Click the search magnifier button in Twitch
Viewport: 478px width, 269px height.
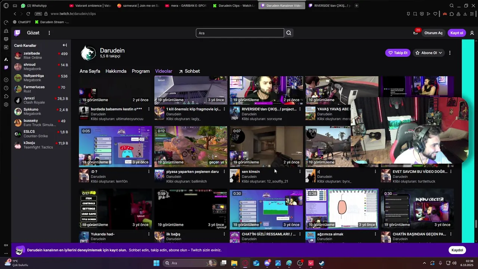289,33
